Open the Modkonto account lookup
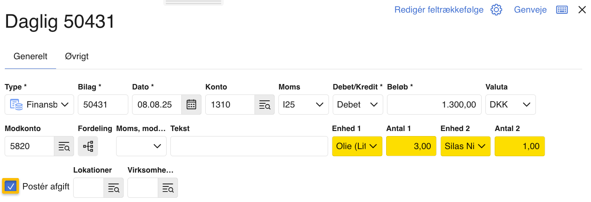This screenshot has width=591, height=202. click(64, 146)
